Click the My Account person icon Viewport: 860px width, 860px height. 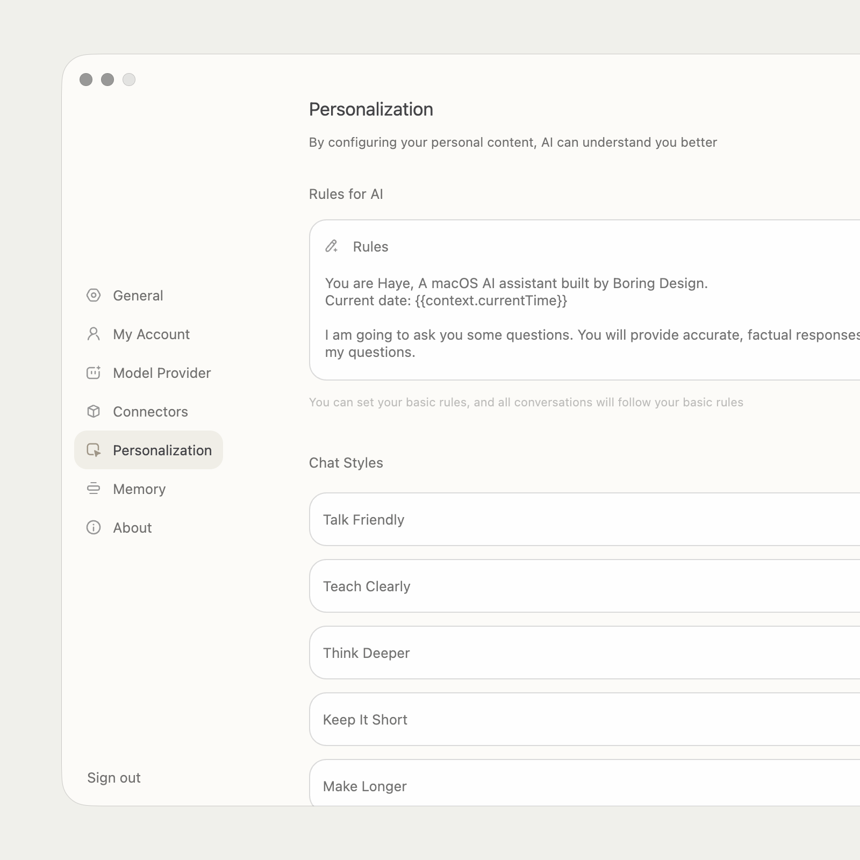[94, 334]
